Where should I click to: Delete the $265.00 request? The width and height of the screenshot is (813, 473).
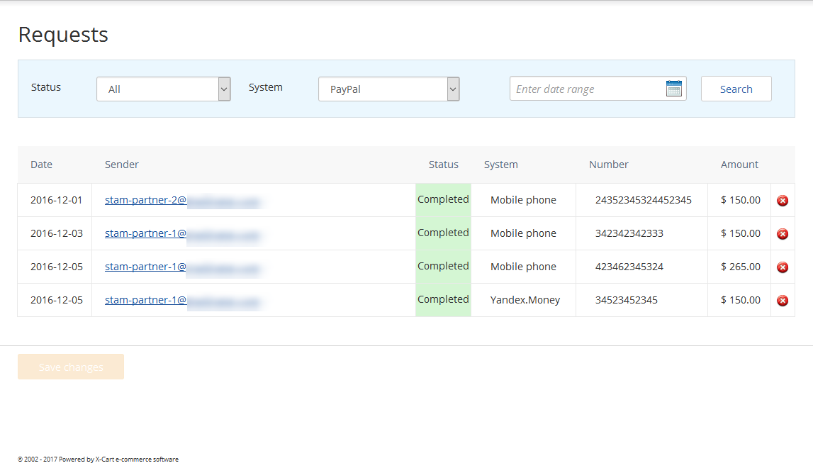[783, 267]
